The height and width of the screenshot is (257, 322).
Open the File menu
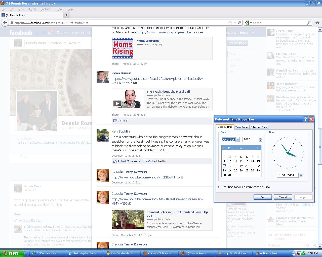click(4, 9)
